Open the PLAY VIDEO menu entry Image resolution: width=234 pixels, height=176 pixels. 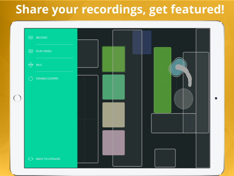click(44, 51)
